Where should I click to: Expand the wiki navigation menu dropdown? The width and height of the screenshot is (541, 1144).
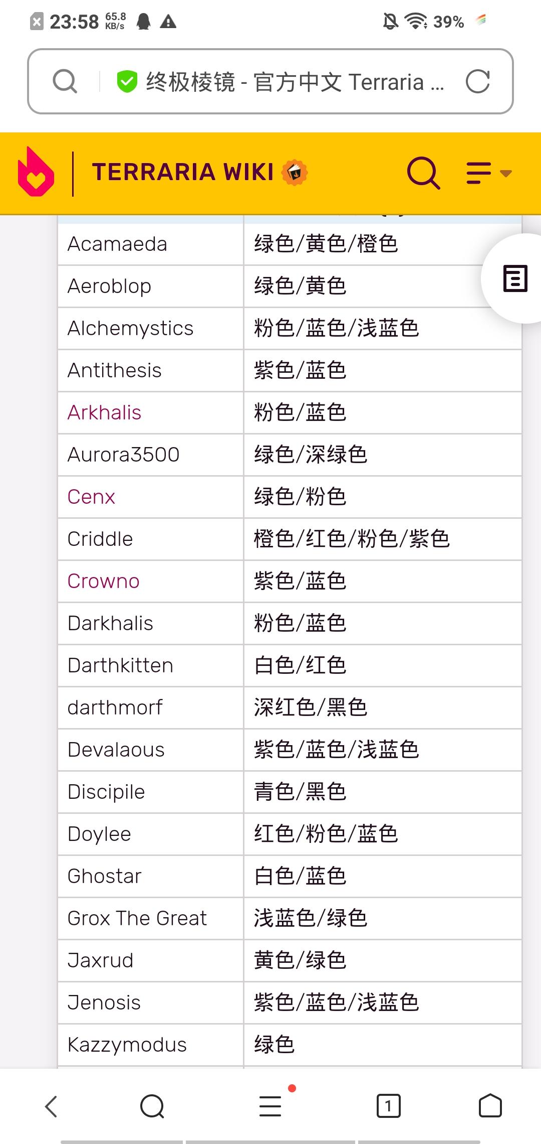click(489, 173)
